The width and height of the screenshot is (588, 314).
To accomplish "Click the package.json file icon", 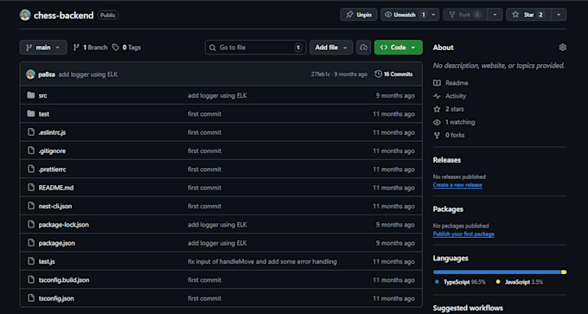I will tap(31, 243).
